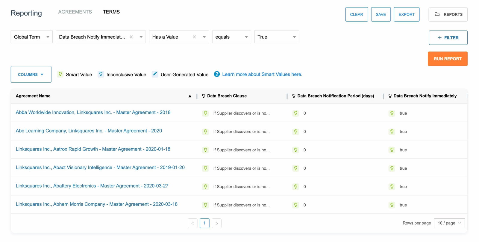Open the Reports folder button
The image size is (479, 242).
click(x=448, y=14)
